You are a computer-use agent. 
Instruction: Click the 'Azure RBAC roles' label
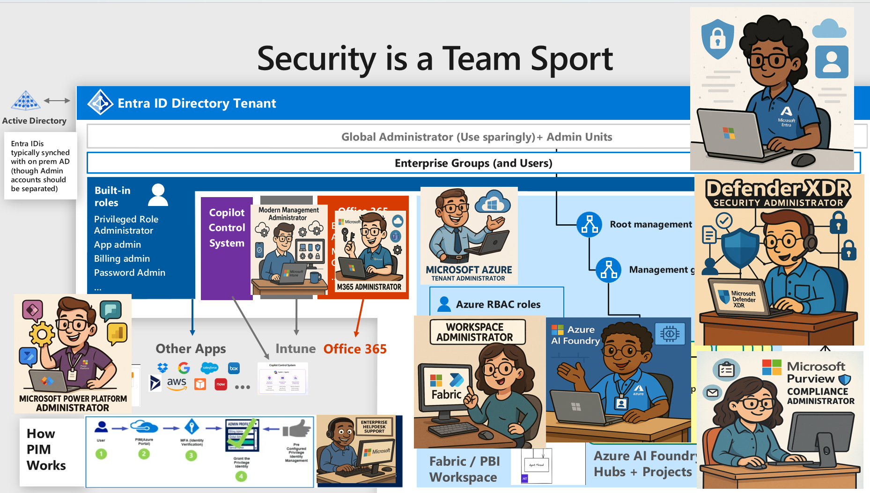click(498, 304)
